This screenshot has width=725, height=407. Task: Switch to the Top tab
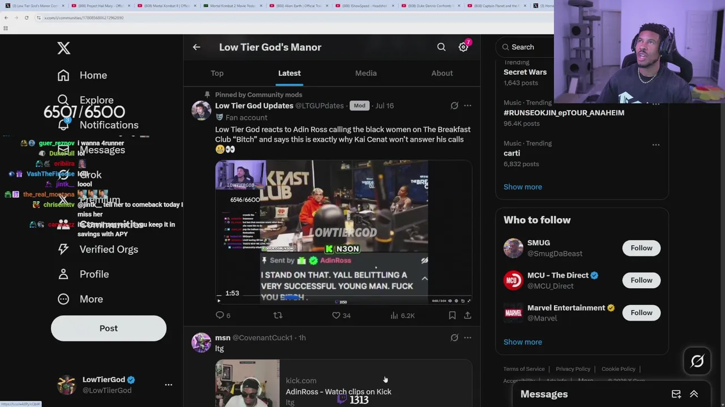pos(217,73)
